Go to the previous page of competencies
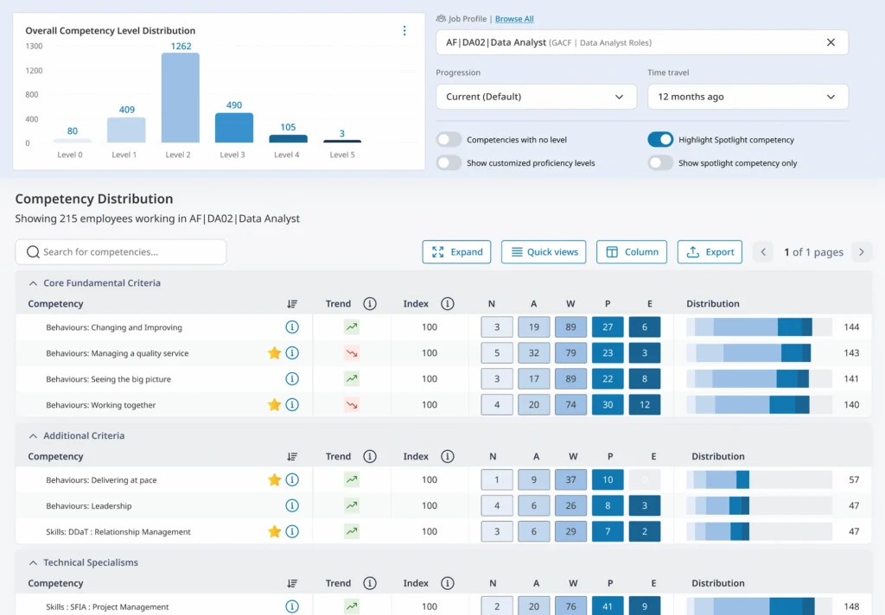 (x=763, y=252)
